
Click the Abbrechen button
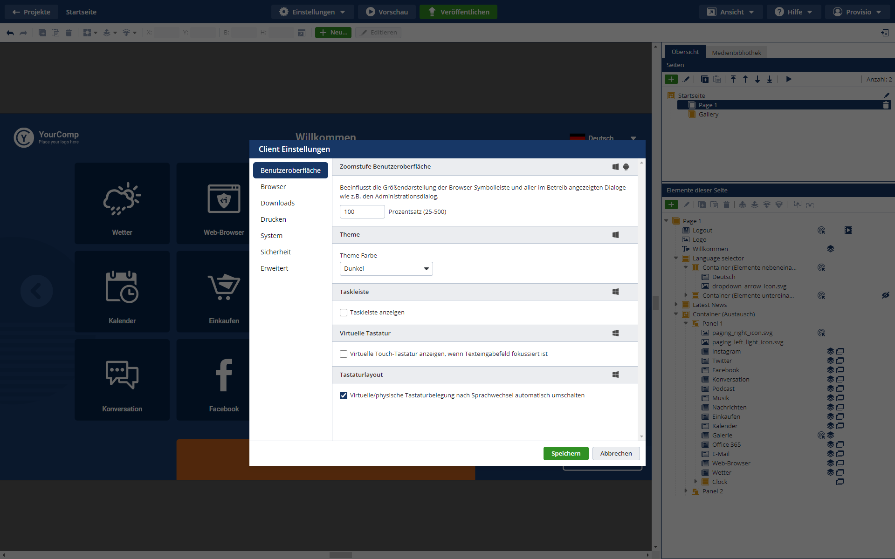point(616,453)
